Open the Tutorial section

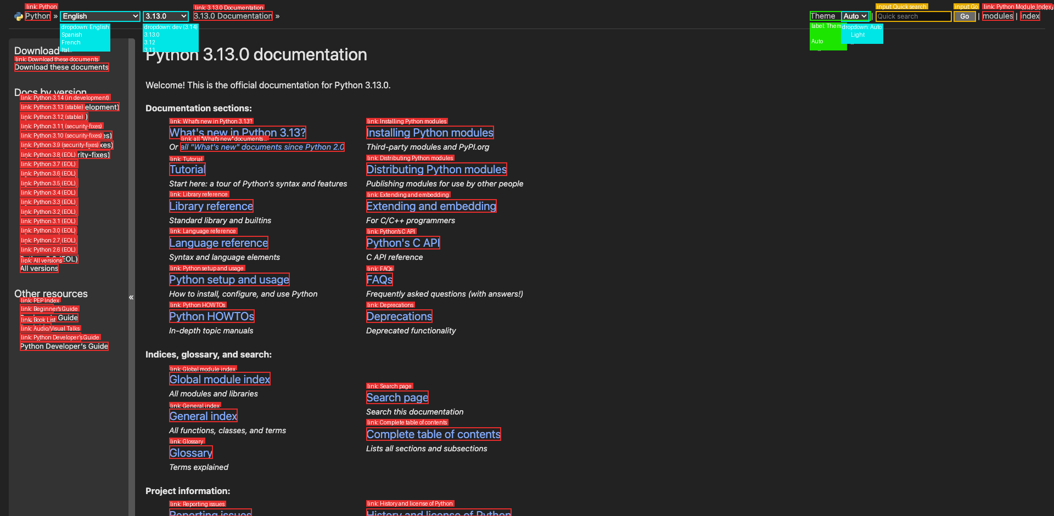(x=187, y=169)
